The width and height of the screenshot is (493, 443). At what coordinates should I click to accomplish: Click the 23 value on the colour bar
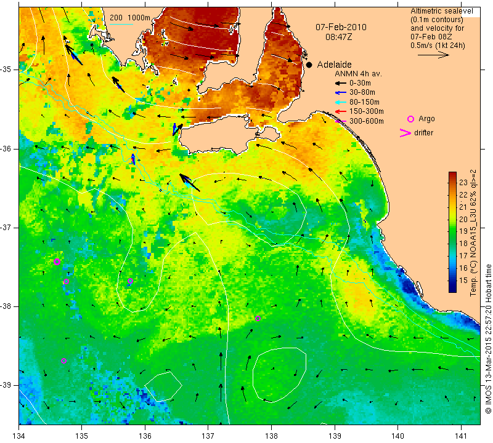coord(463,183)
